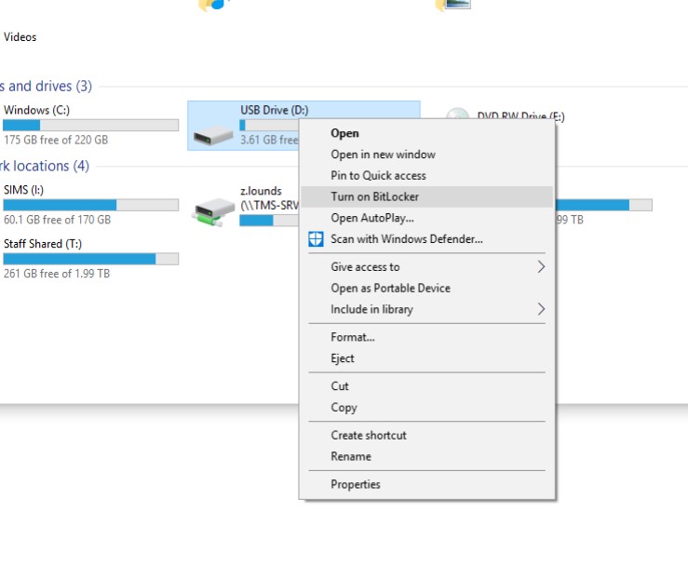The width and height of the screenshot is (688, 567).
Task: Select Open AutoPlay... entry
Action: click(x=426, y=218)
